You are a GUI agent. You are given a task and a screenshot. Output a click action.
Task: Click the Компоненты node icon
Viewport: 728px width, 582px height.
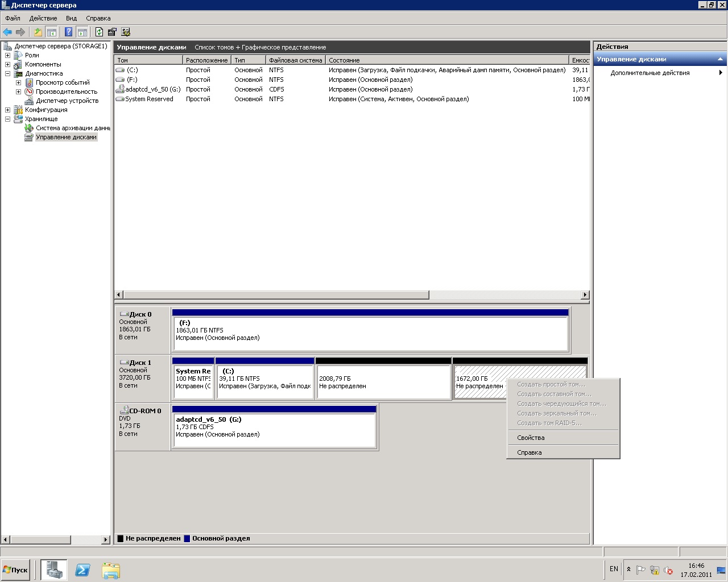(18, 64)
